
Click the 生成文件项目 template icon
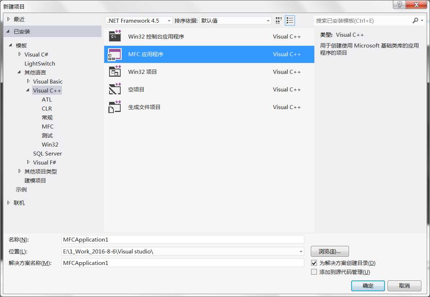[x=115, y=107]
